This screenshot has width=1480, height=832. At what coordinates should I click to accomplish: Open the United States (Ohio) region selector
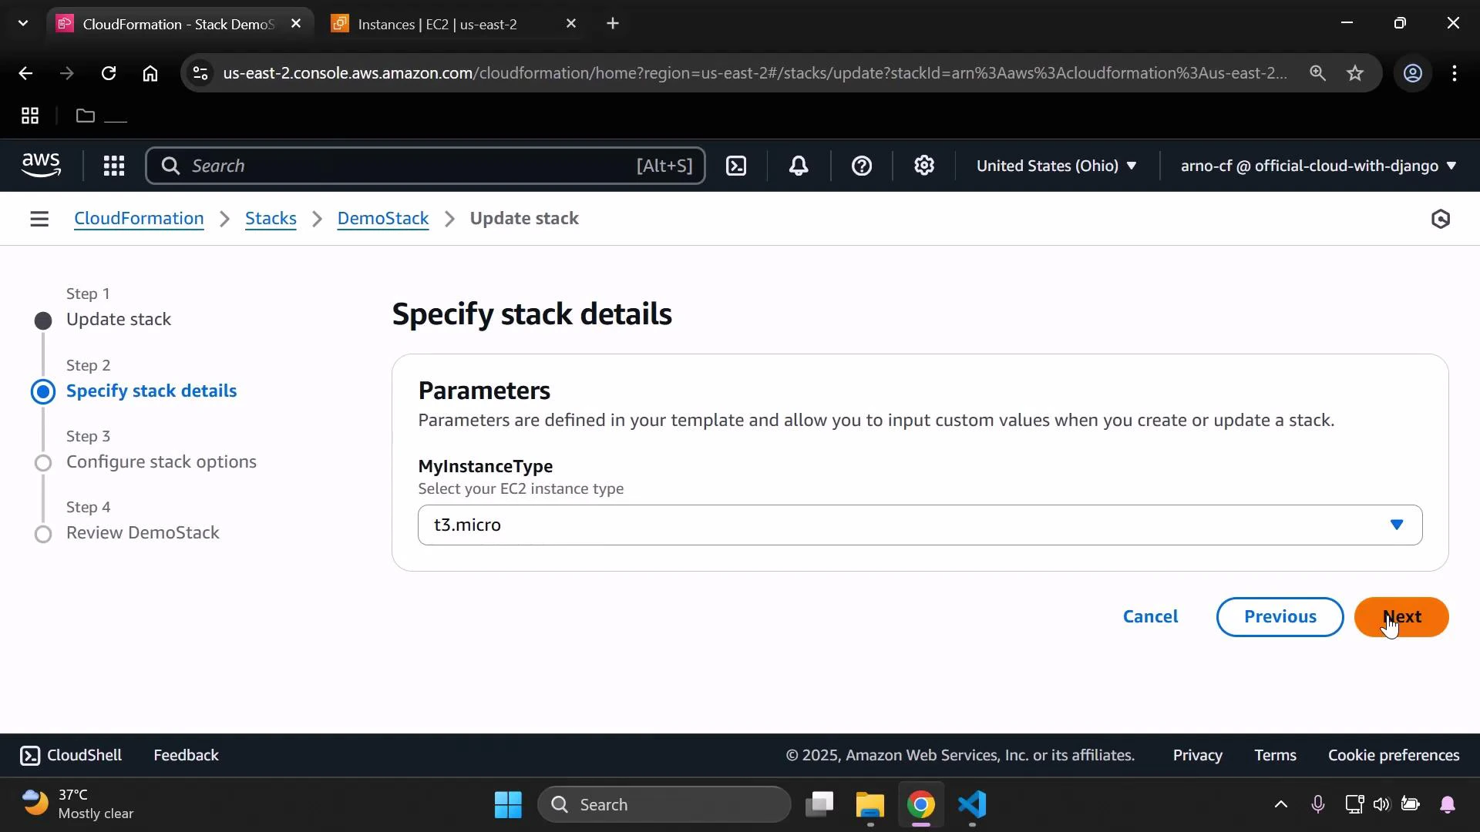point(1055,166)
